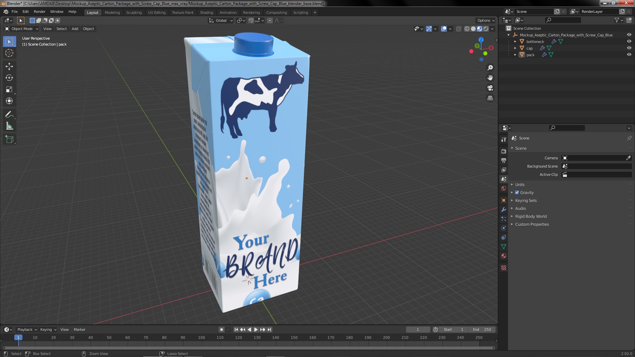Screen dimensions: 635x357
Task: Open the File menu
Action: coord(15,12)
